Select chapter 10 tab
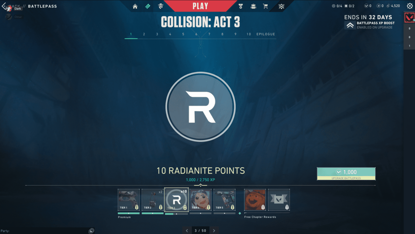 (249, 34)
